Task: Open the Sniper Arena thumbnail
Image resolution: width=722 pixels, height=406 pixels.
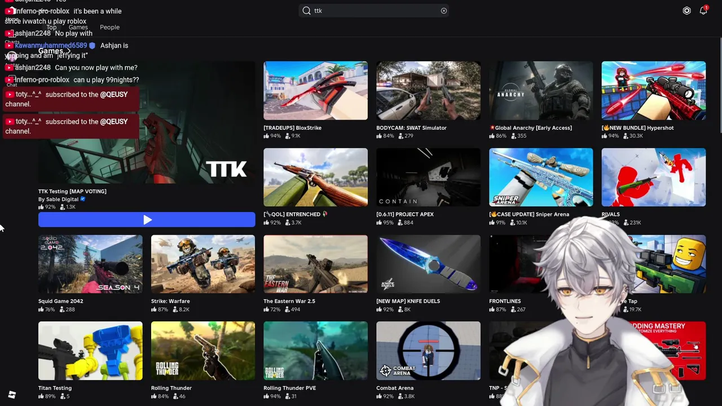Action: [x=541, y=177]
